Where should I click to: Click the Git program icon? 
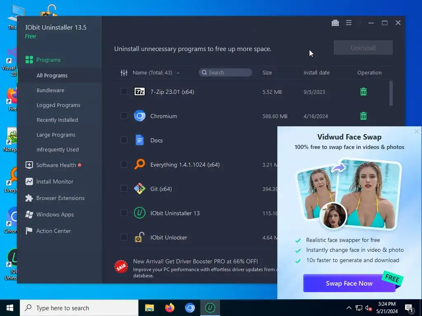(140, 188)
